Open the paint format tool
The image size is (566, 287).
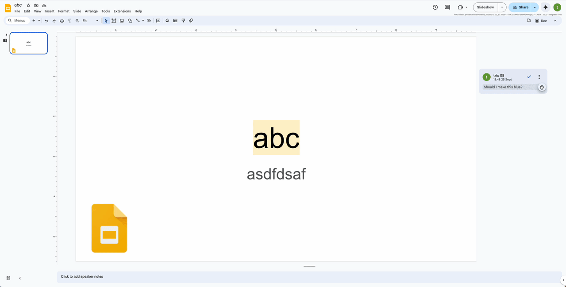(x=69, y=20)
